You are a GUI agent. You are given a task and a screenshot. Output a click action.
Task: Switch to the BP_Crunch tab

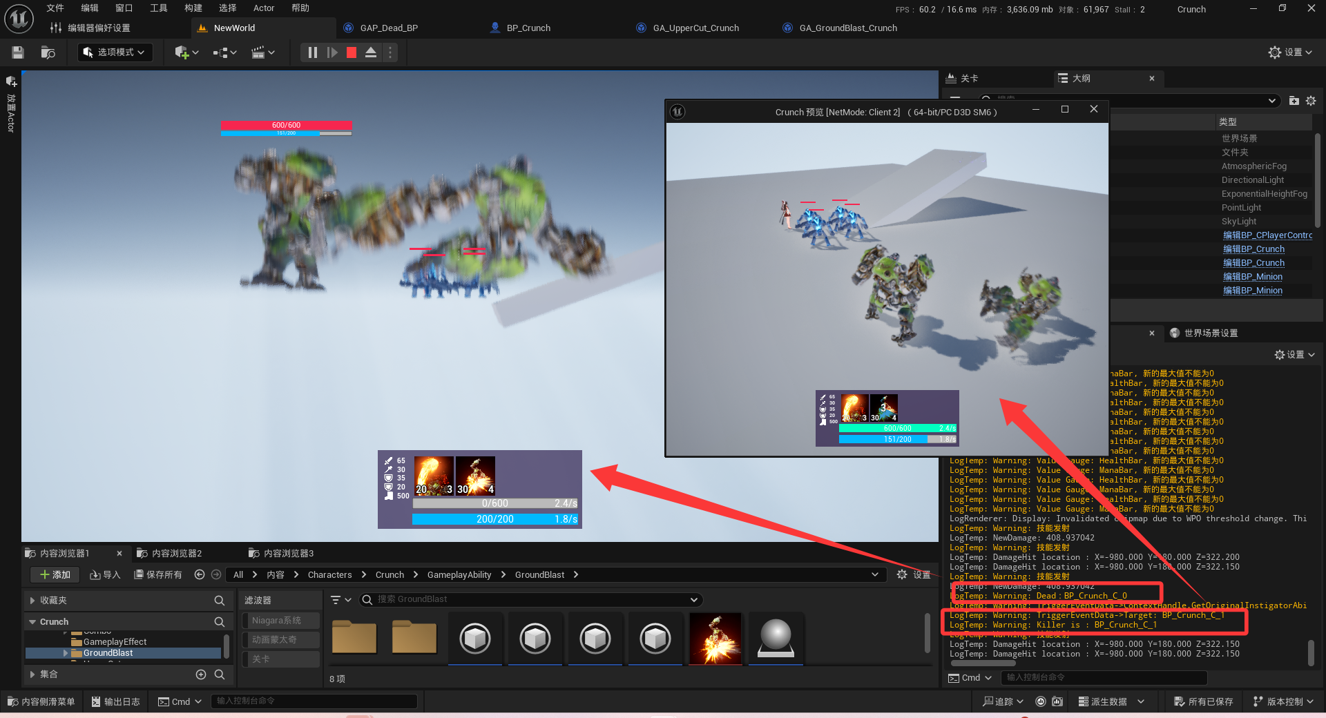click(528, 28)
